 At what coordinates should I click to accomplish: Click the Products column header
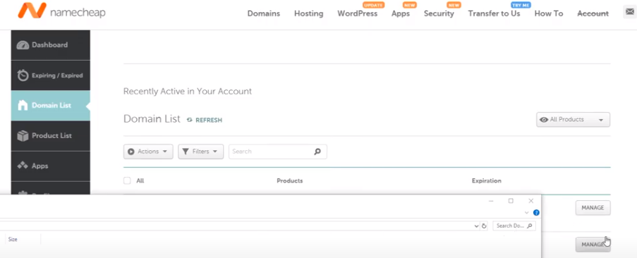coord(290,180)
